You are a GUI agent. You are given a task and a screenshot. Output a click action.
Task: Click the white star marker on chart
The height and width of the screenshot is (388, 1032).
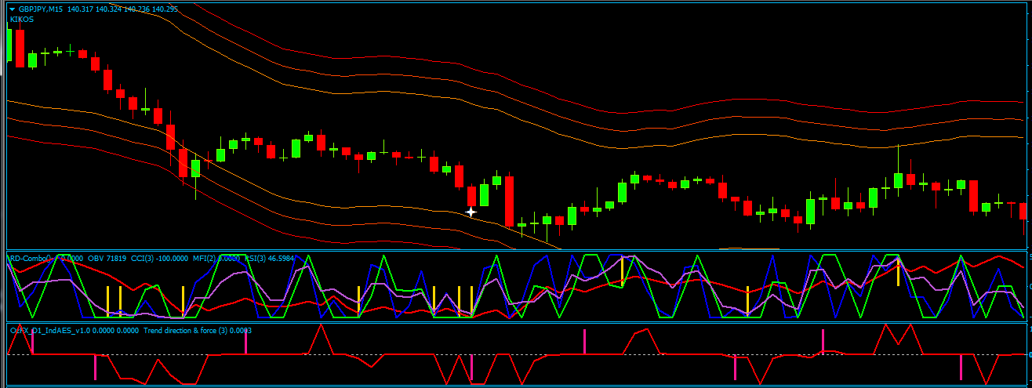click(x=471, y=212)
